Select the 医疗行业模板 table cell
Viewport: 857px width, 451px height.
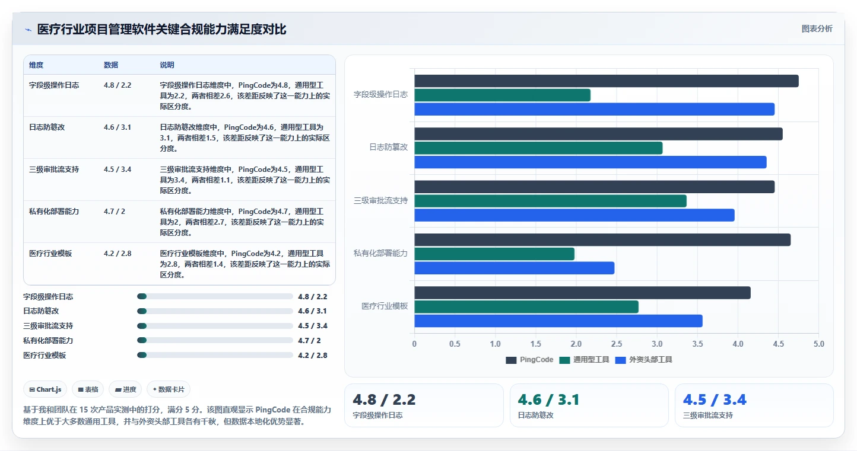(50, 253)
